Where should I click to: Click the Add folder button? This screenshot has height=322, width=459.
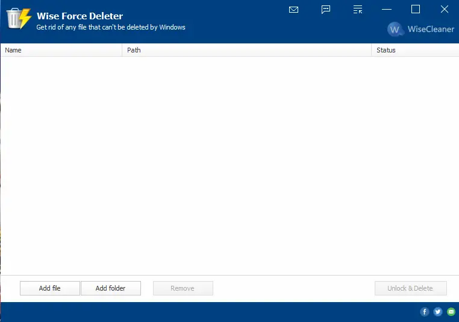(x=111, y=288)
